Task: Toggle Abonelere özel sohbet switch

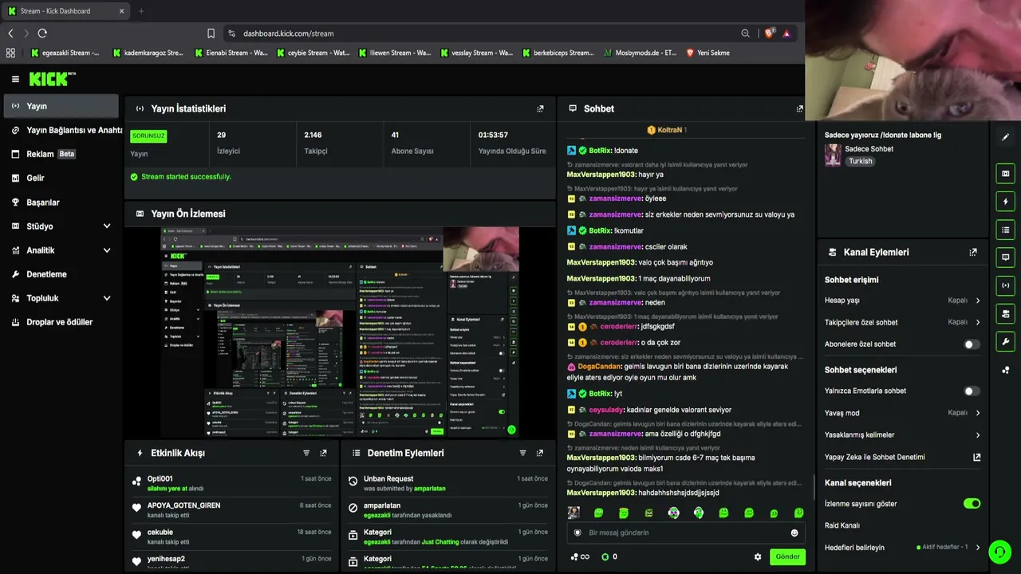Action: pos(971,344)
